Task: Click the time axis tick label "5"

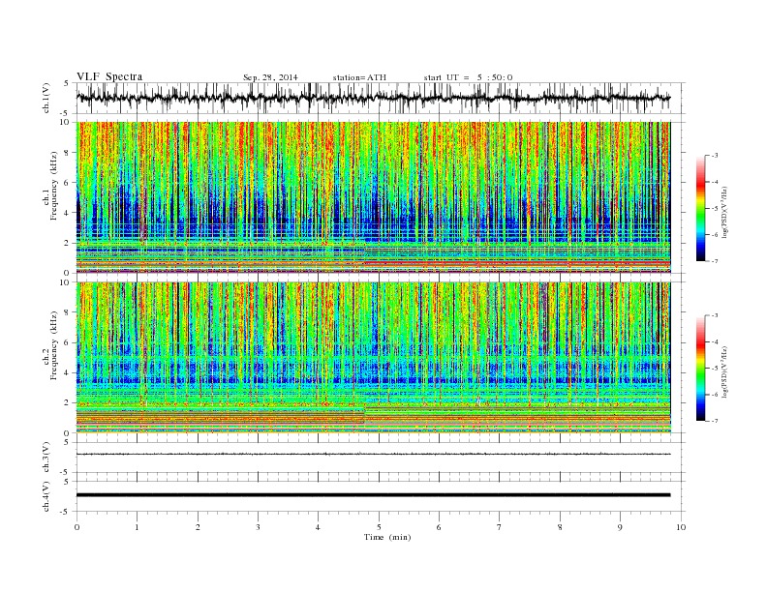Action: [x=379, y=527]
